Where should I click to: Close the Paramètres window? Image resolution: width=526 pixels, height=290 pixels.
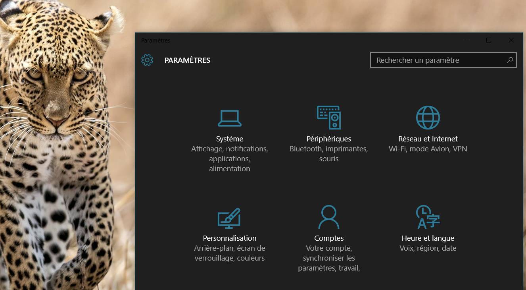(511, 40)
